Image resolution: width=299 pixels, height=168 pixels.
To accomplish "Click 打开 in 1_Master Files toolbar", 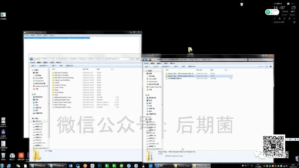I will coord(156,66).
